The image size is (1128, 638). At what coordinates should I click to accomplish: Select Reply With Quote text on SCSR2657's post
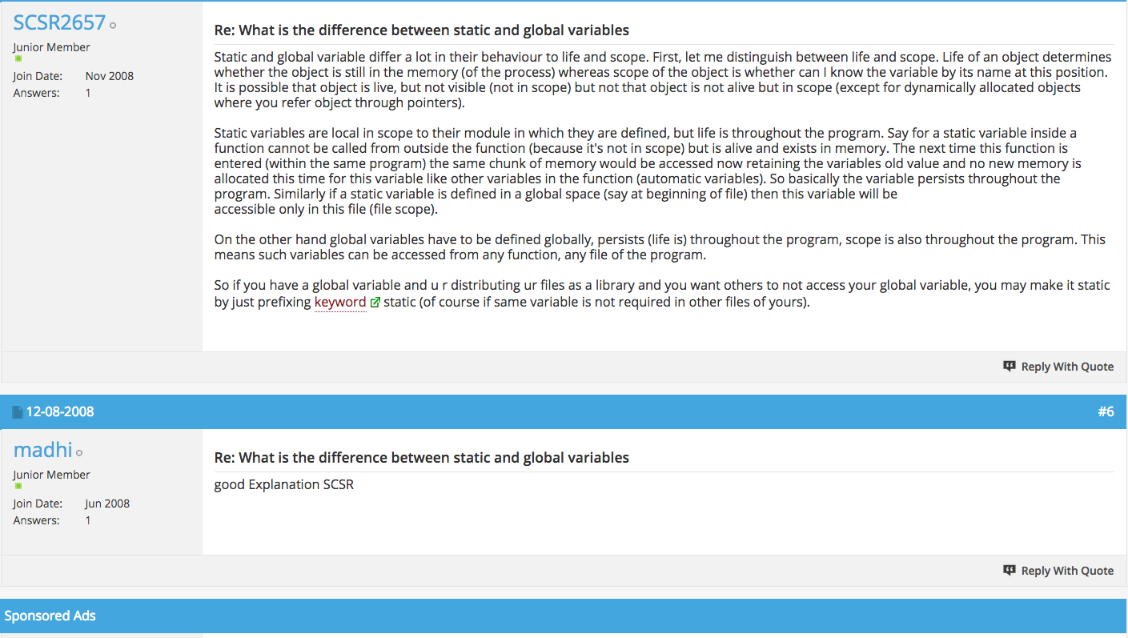1067,367
